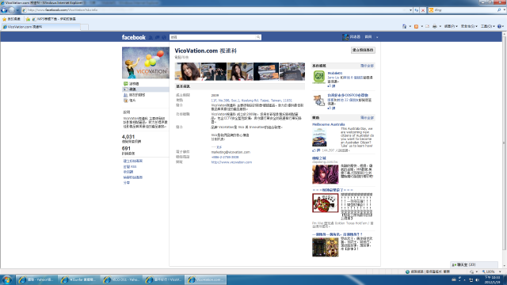The height and width of the screenshot is (285, 507).
Task: Expand the address bar history dropdown
Action: [410, 10]
